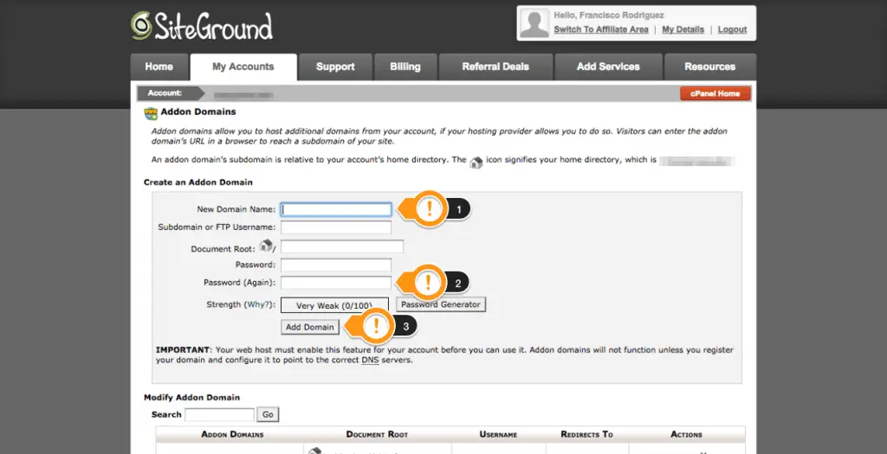Click the Go search button
The image size is (887, 454).
pyautogui.click(x=268, y=414)
